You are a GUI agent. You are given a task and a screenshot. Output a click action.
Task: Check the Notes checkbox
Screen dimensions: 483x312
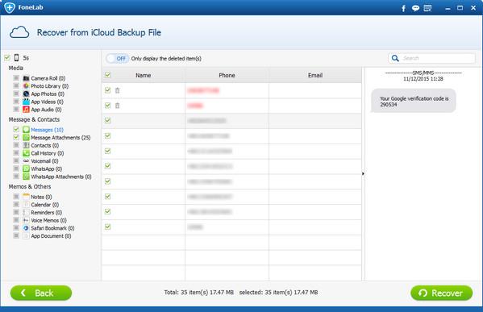tap(16, 197)
